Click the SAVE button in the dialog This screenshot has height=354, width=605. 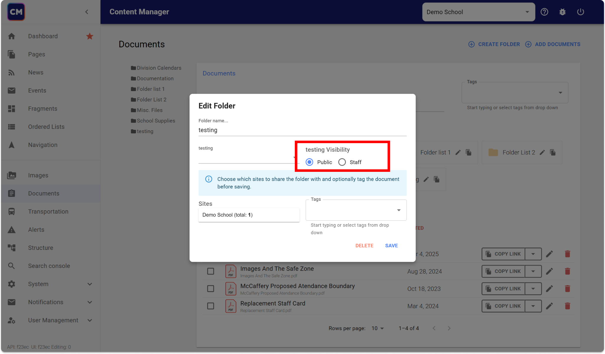391,245
